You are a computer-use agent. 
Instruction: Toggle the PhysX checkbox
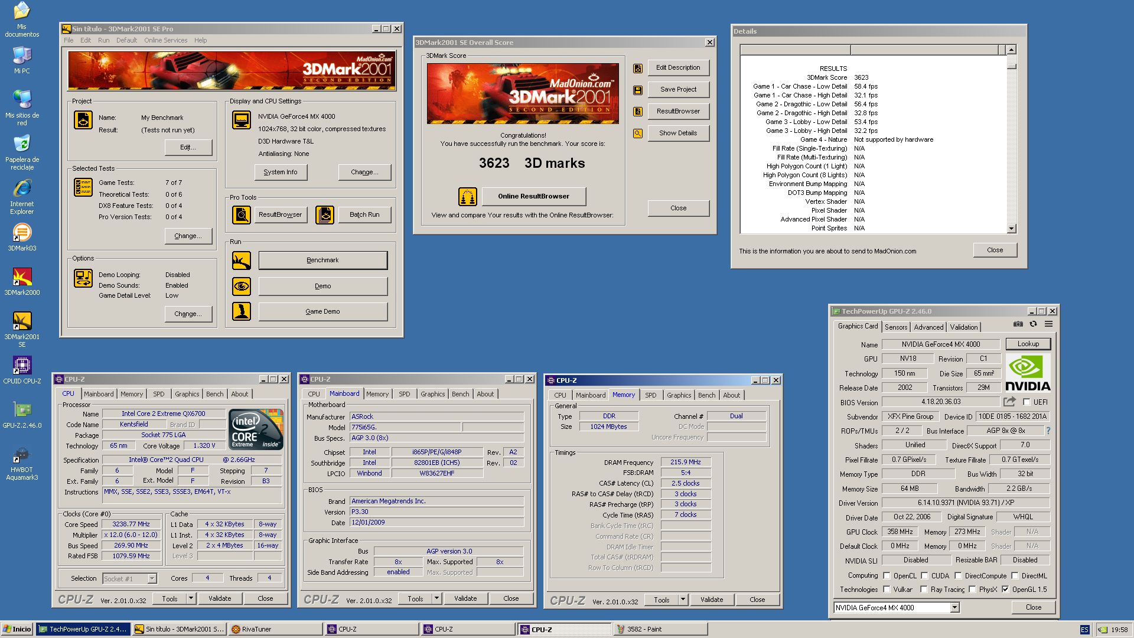pos(972,590)
